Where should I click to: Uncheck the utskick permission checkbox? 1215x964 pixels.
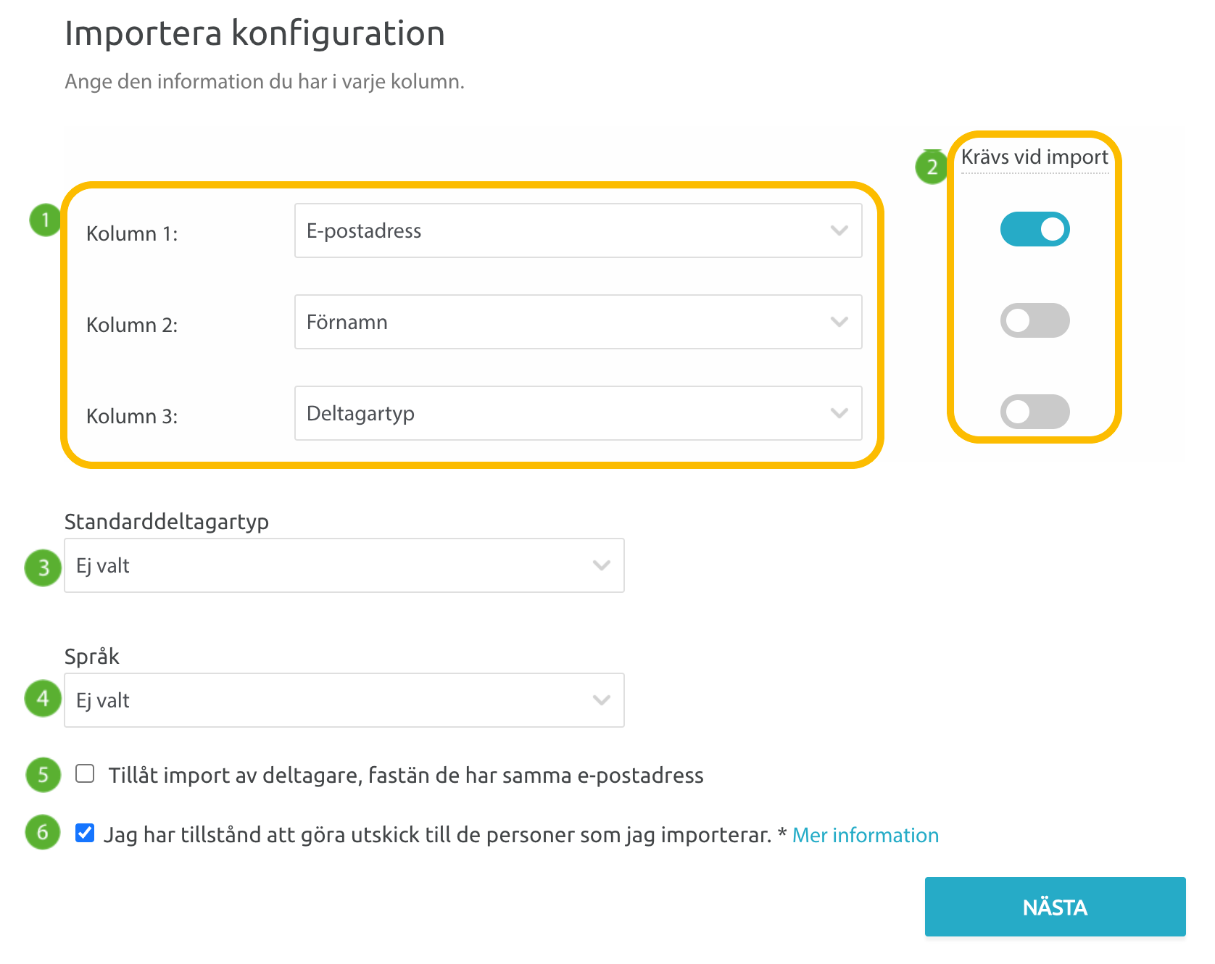point(85,834)
